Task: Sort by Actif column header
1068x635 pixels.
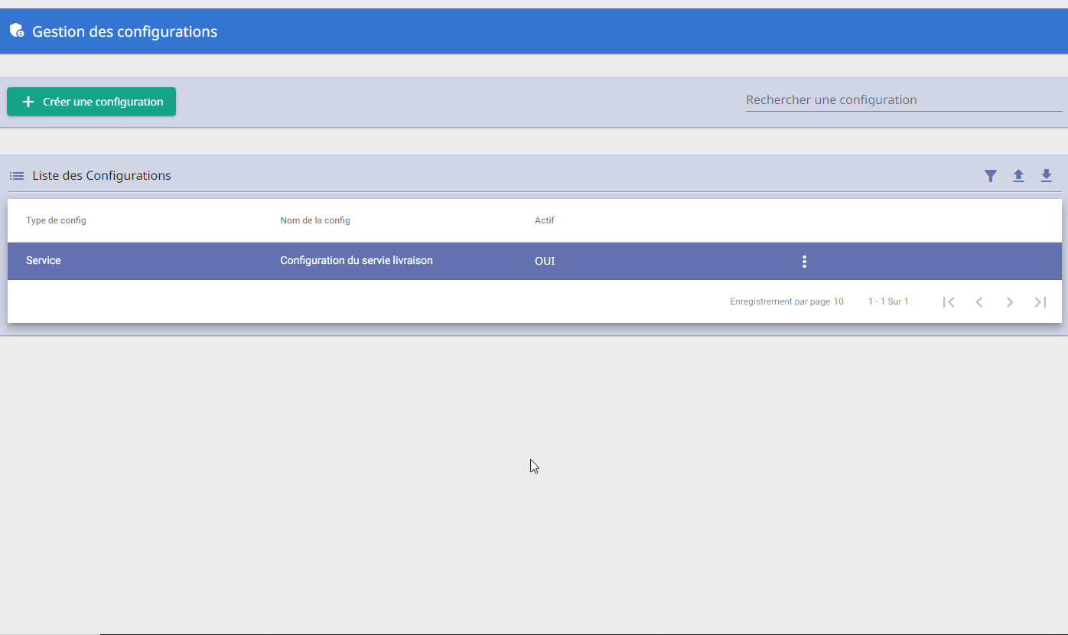Action: pos(545,220)
